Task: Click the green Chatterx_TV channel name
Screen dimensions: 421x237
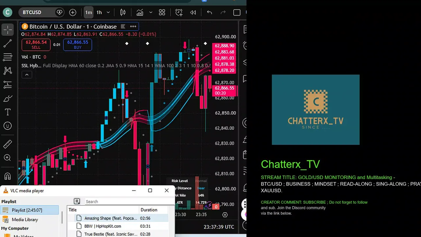Action: tap(290, 164)
